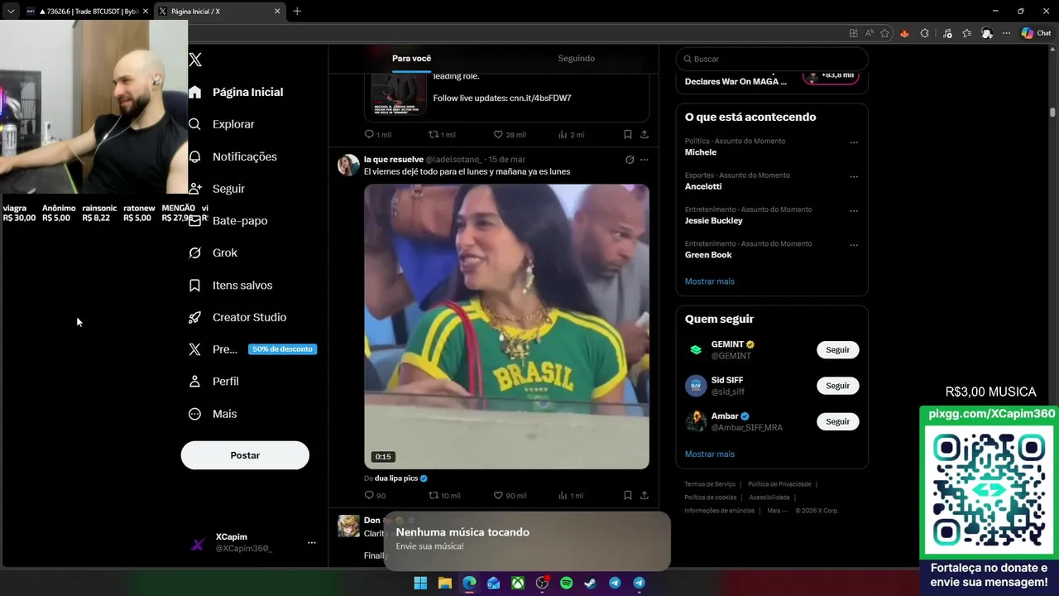The height and width of the screenshot is (596, 1059).
Task: Open the Windows Start menu
Action: [420, 583]
